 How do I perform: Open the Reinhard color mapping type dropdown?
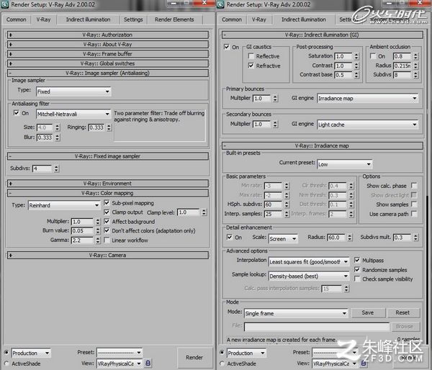point(64,206)
